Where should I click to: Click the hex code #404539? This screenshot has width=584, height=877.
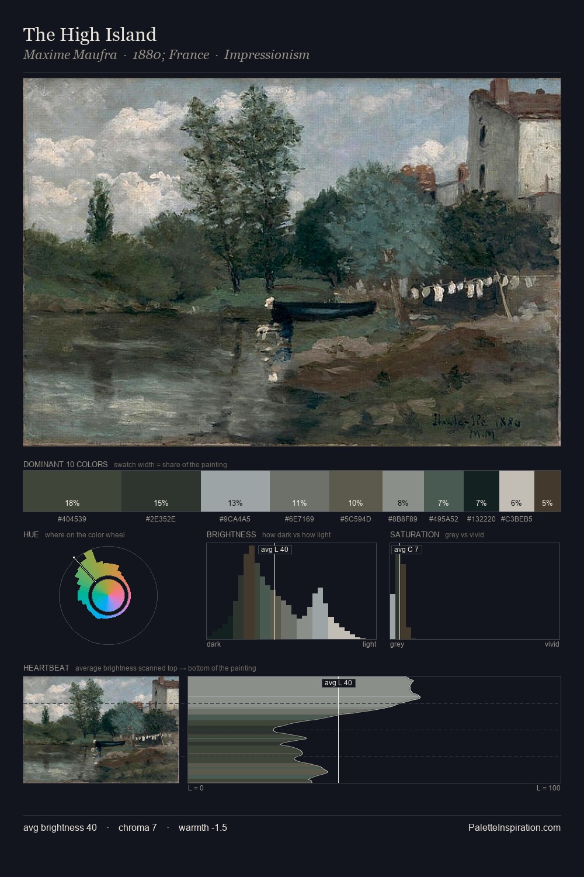click(x=72, y=519)
